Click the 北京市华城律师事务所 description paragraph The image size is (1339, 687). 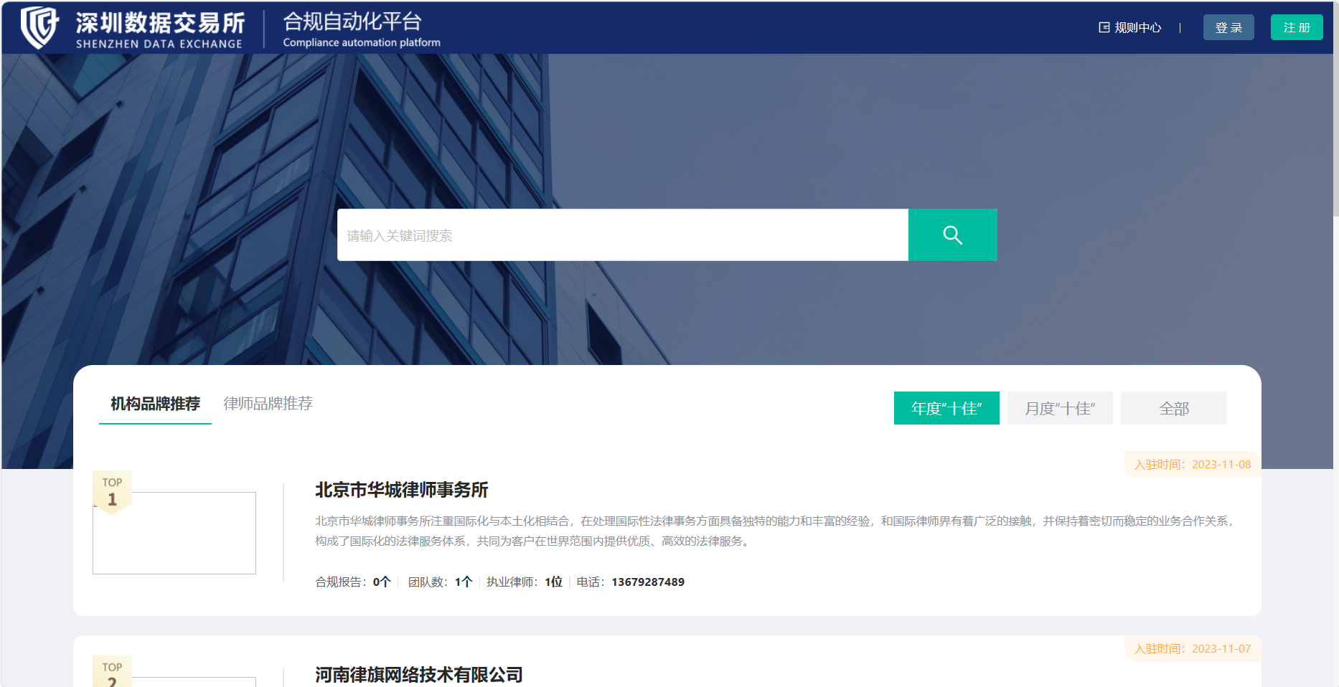(x=775, y=531)
